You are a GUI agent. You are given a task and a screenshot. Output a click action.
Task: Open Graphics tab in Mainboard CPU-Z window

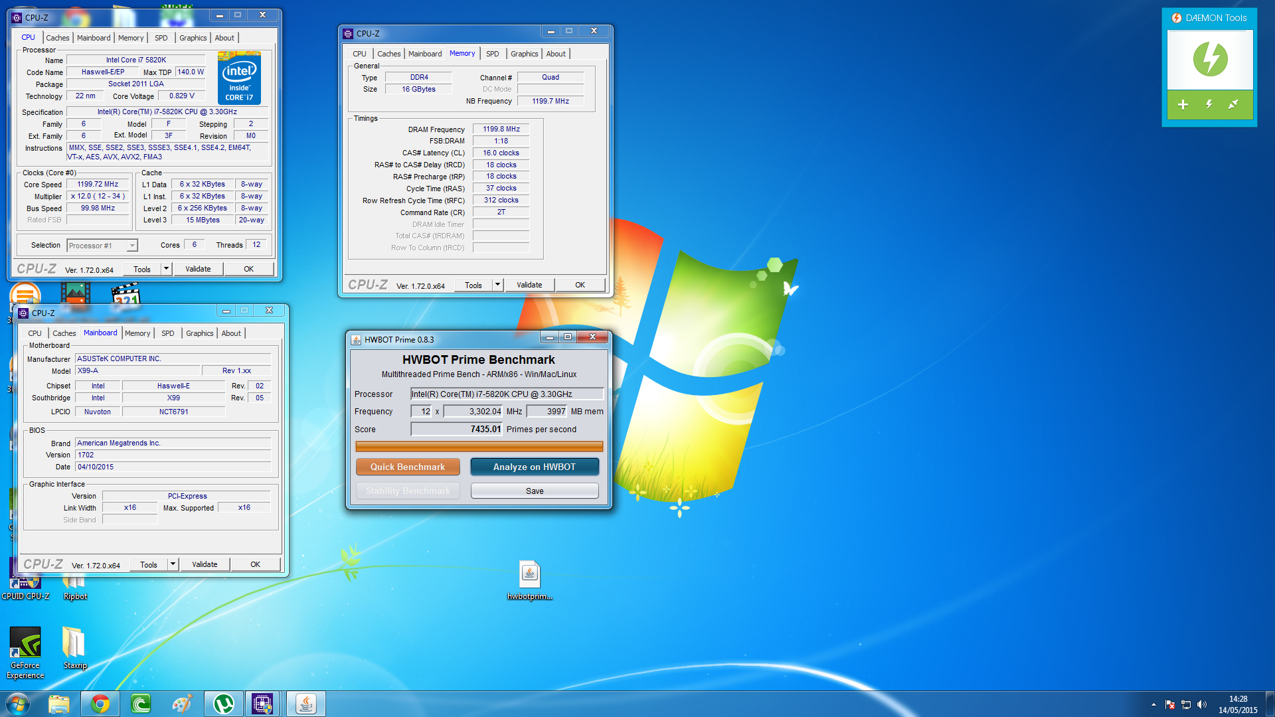(200, 333)
